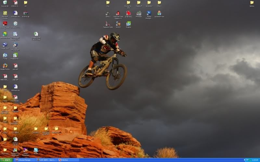
Task: Open Yahoo Messenger desktop shortcut
Action: coord(25,150)
